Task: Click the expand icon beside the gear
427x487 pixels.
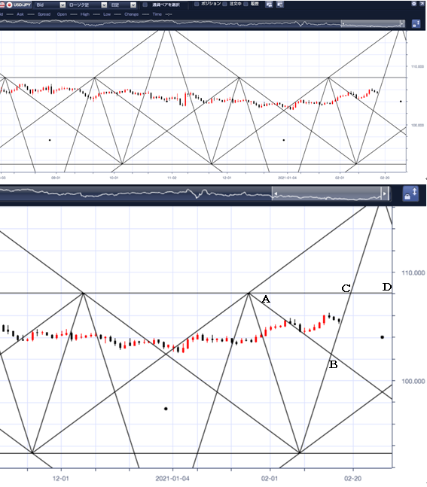Action: [422, 4]
